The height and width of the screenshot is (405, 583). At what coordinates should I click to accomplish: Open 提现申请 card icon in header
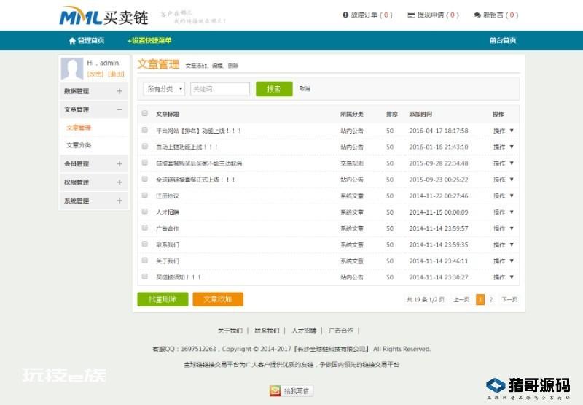[x=411, y=15]
